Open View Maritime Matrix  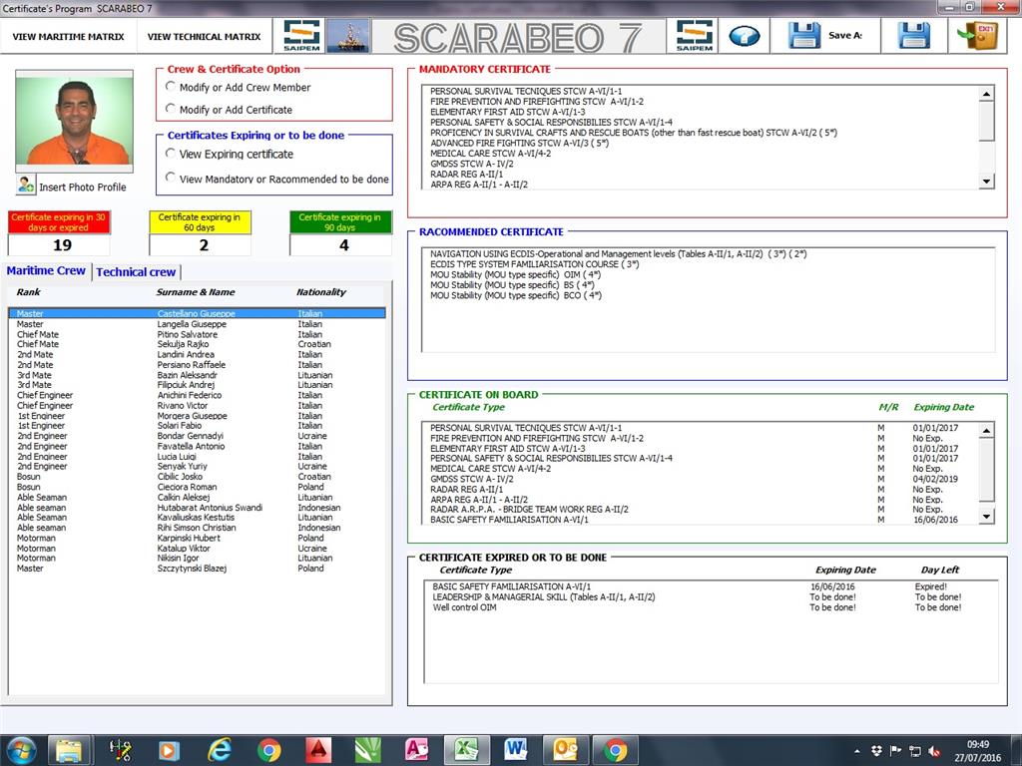[69, 37]
